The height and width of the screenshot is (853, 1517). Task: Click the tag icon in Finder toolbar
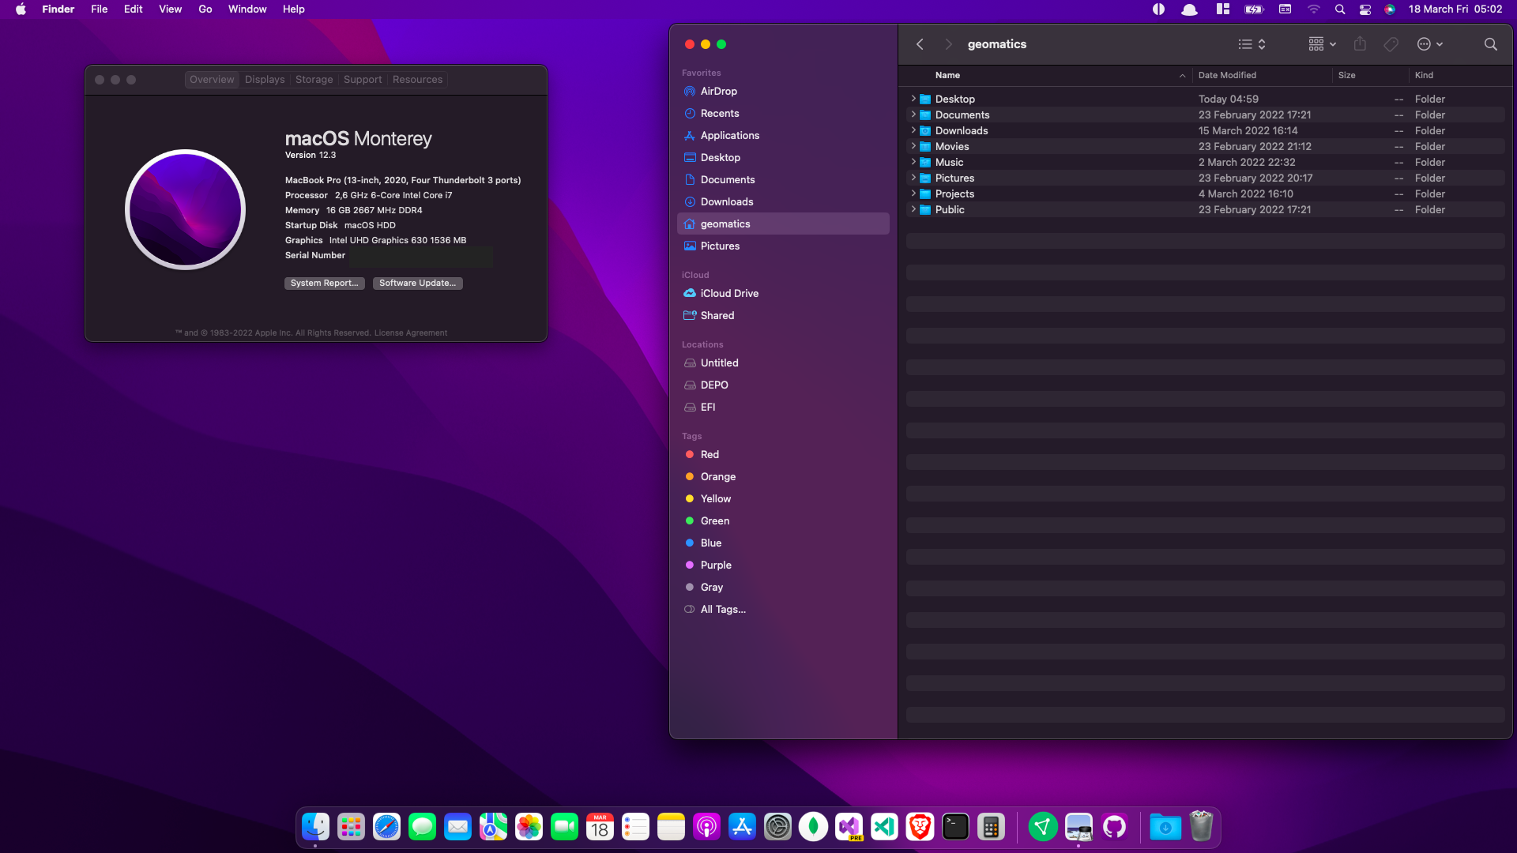[x=1391, y=44]
